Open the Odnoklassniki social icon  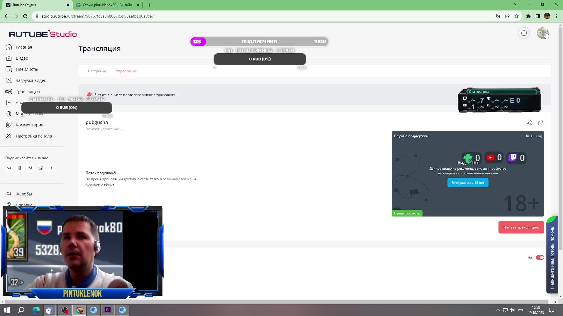(x=20, y=168)
